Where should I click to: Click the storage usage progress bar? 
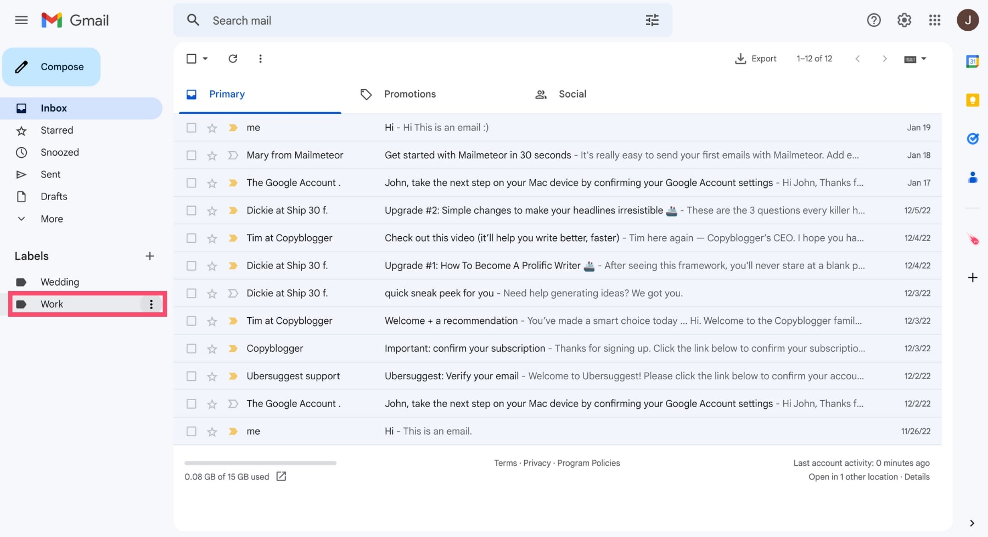click(260, 463)
